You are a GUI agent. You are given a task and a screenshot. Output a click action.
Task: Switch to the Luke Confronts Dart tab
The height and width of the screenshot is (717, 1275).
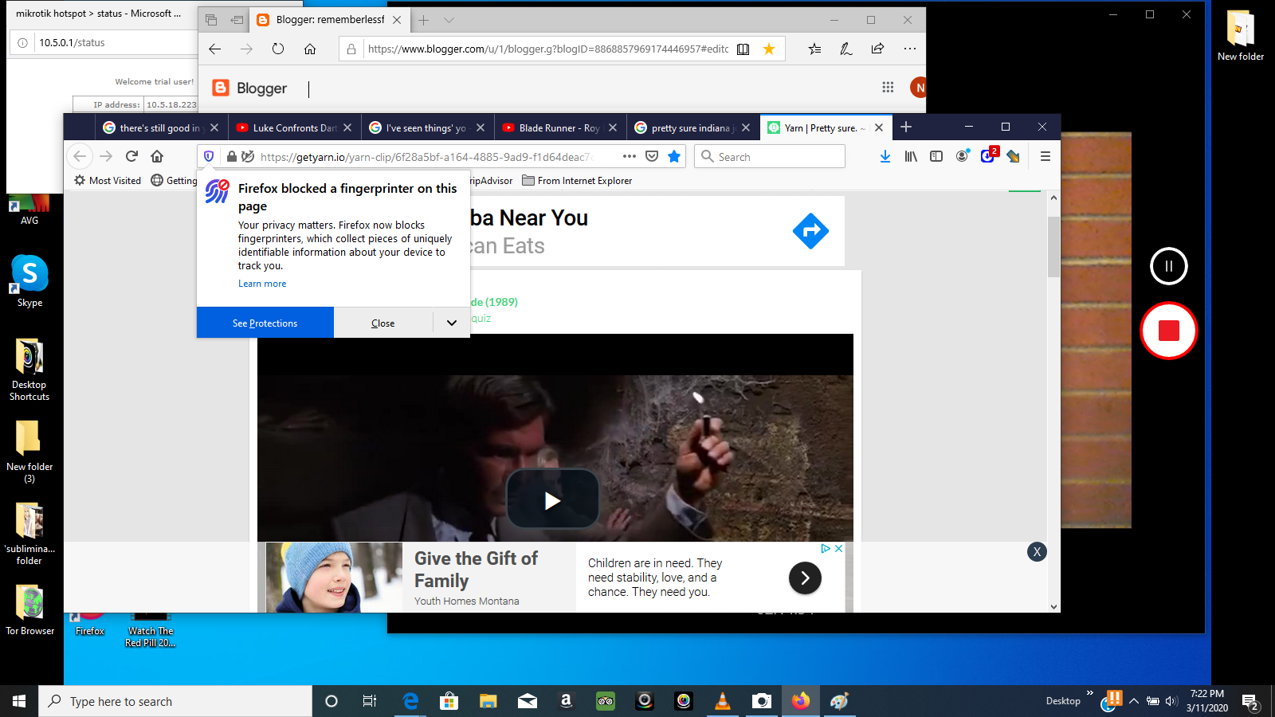point(295,127)
